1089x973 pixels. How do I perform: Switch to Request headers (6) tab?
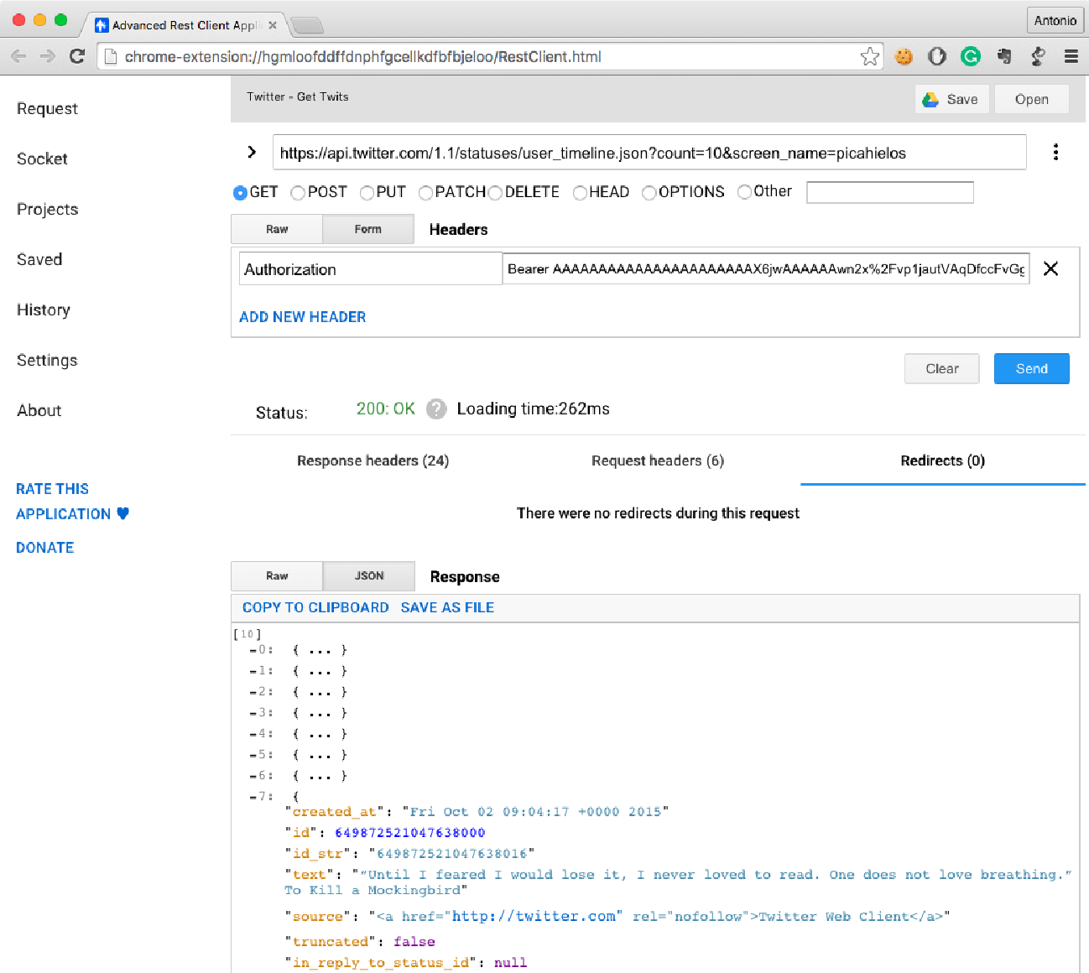[x=658, y=460]
